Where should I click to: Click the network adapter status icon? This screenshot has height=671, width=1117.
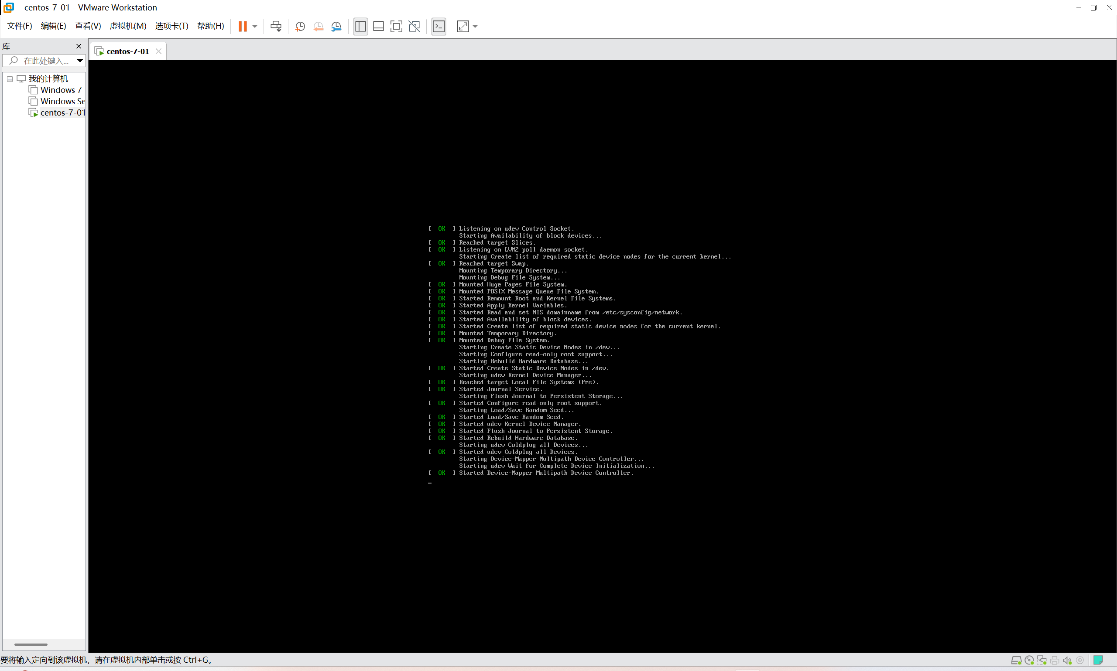[1042, 660]
